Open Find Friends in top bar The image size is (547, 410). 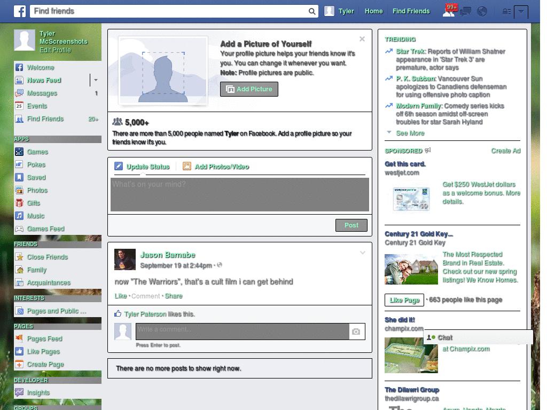click(x=411, y=11)
